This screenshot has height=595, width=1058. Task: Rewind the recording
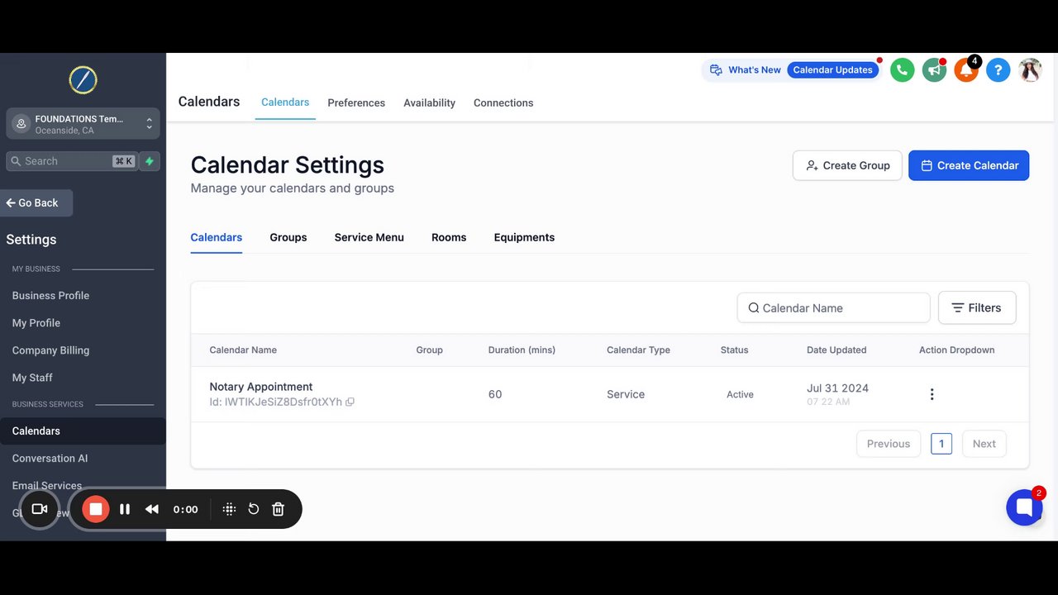(x=152, y=509)
